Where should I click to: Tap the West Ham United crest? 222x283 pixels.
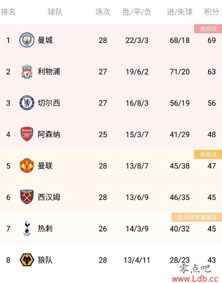coord(27,197)
